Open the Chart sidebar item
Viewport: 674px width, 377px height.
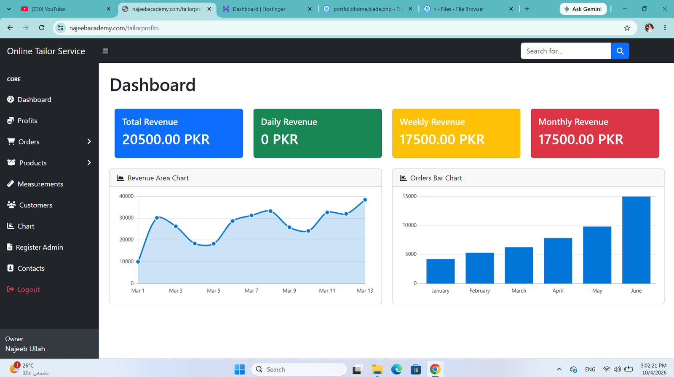pyautogui.click(x=21, y=226)
